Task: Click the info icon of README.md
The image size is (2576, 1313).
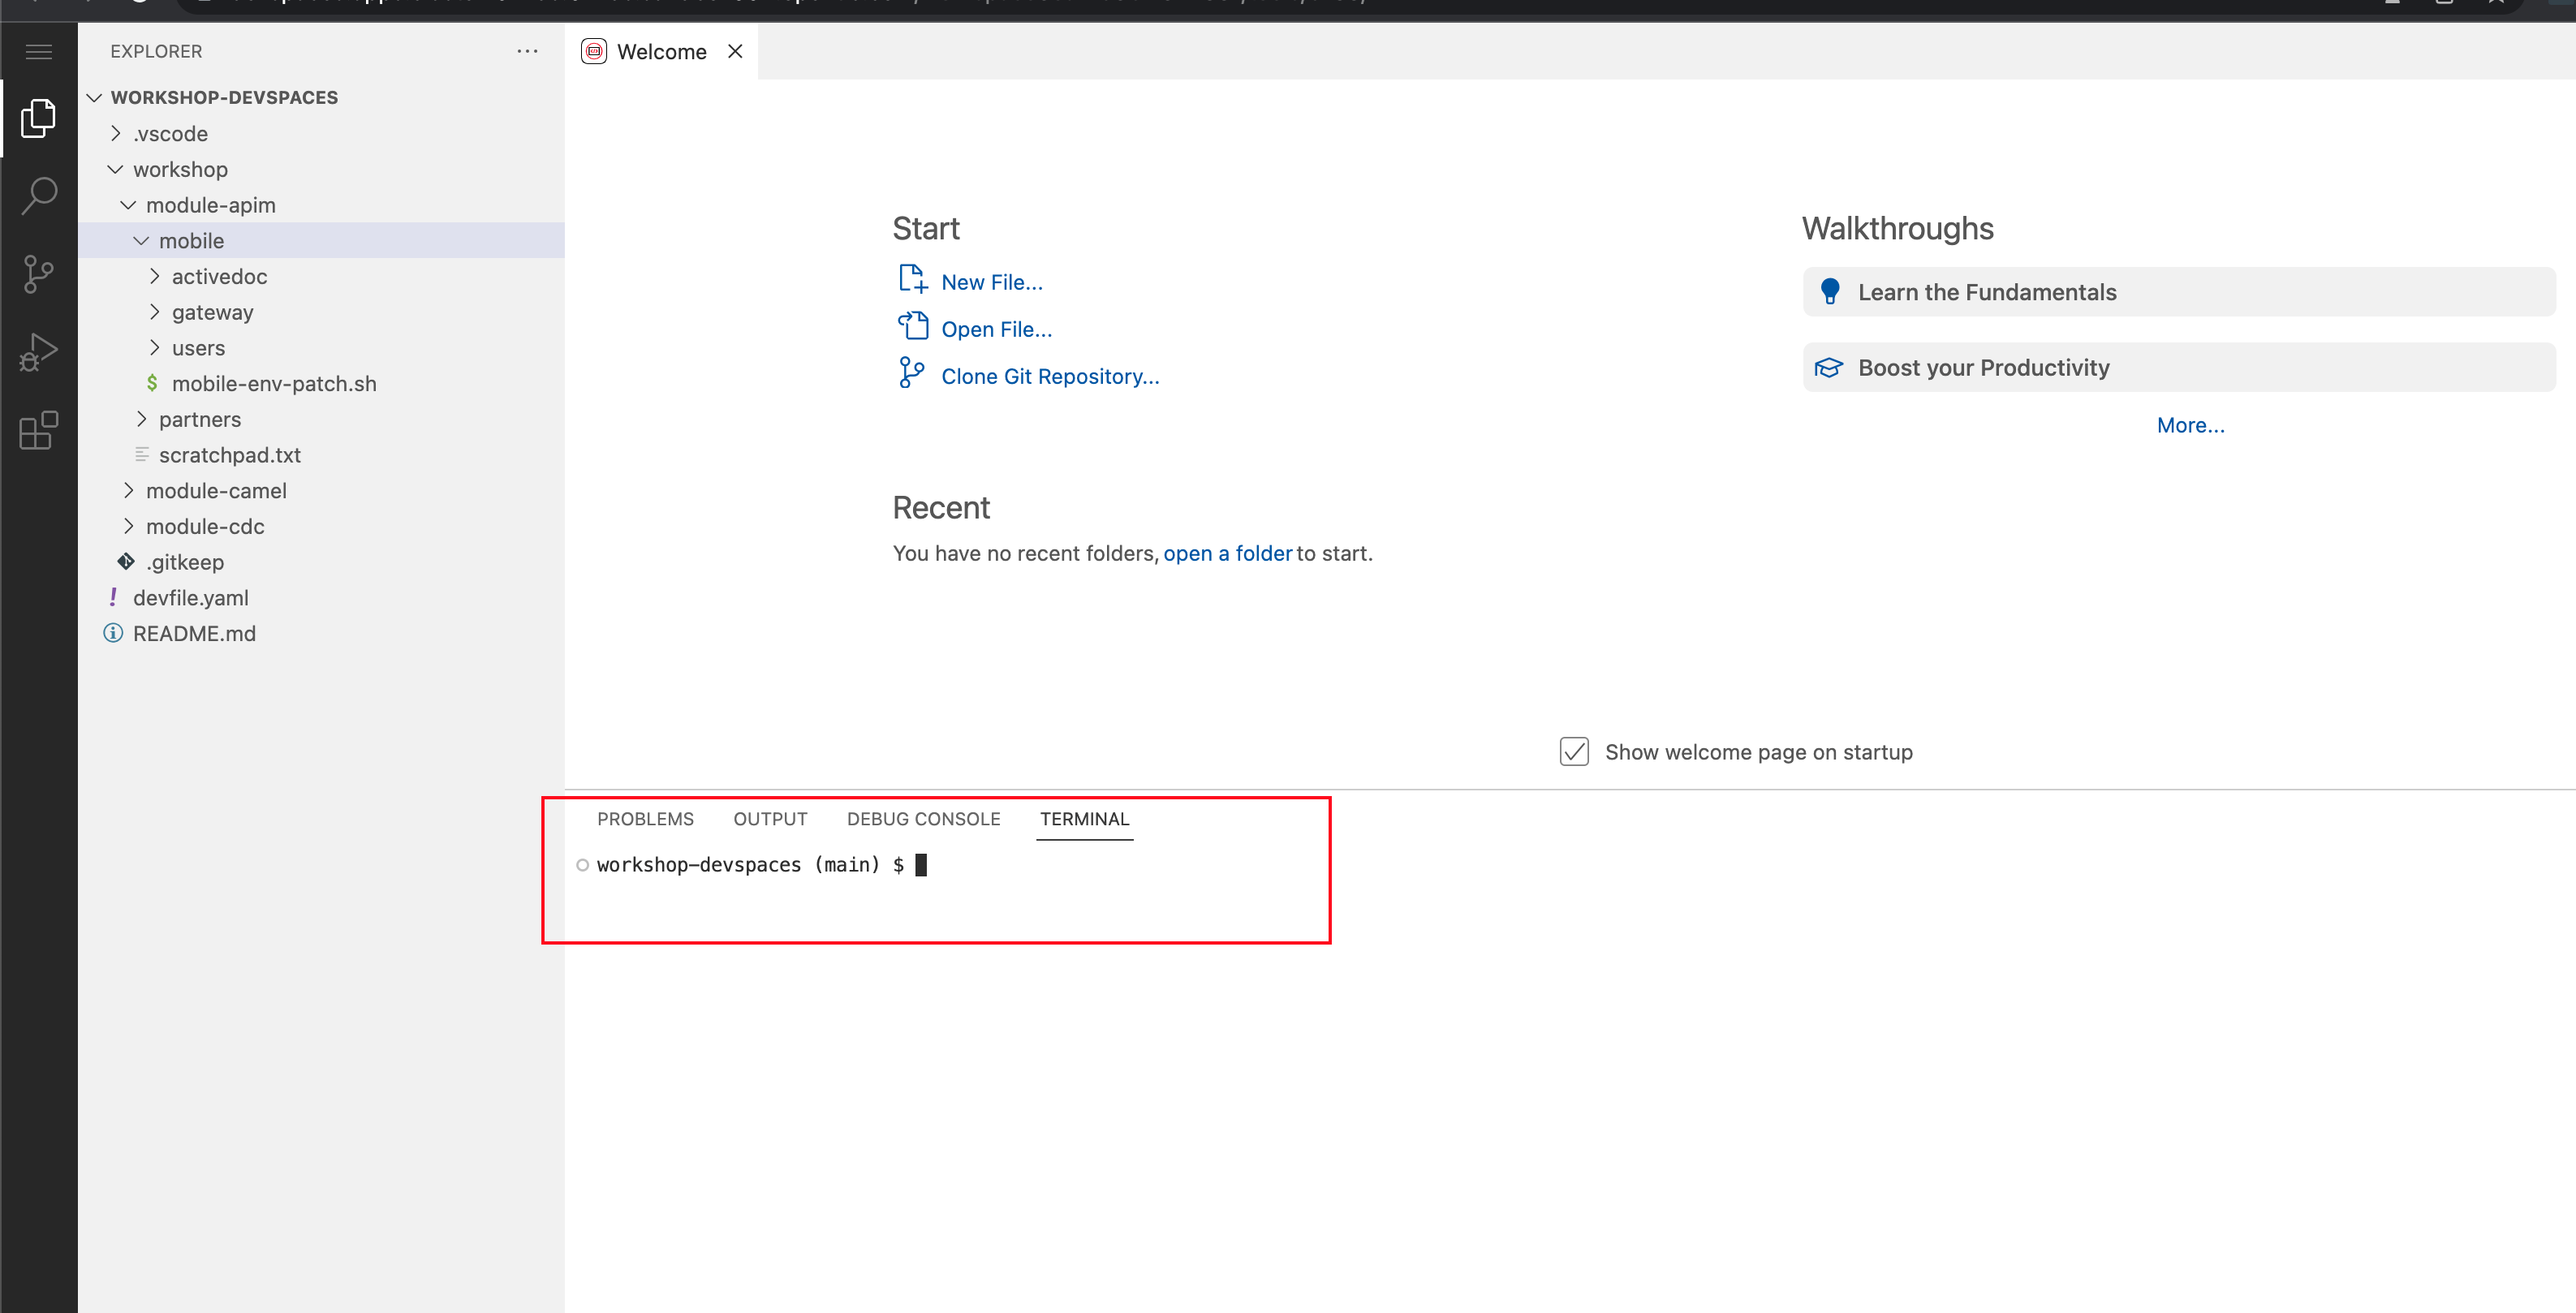Action: coord(113,633)
